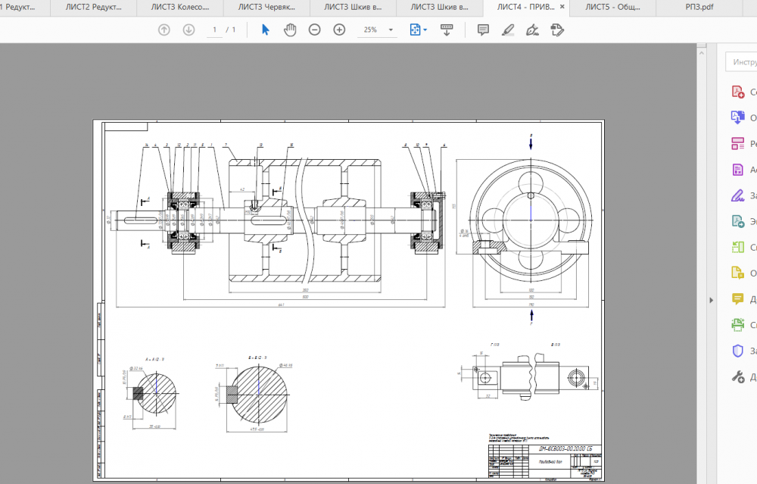Open the Protect shield tool
The image size is (757, 484).
click(x=738, y=351)
